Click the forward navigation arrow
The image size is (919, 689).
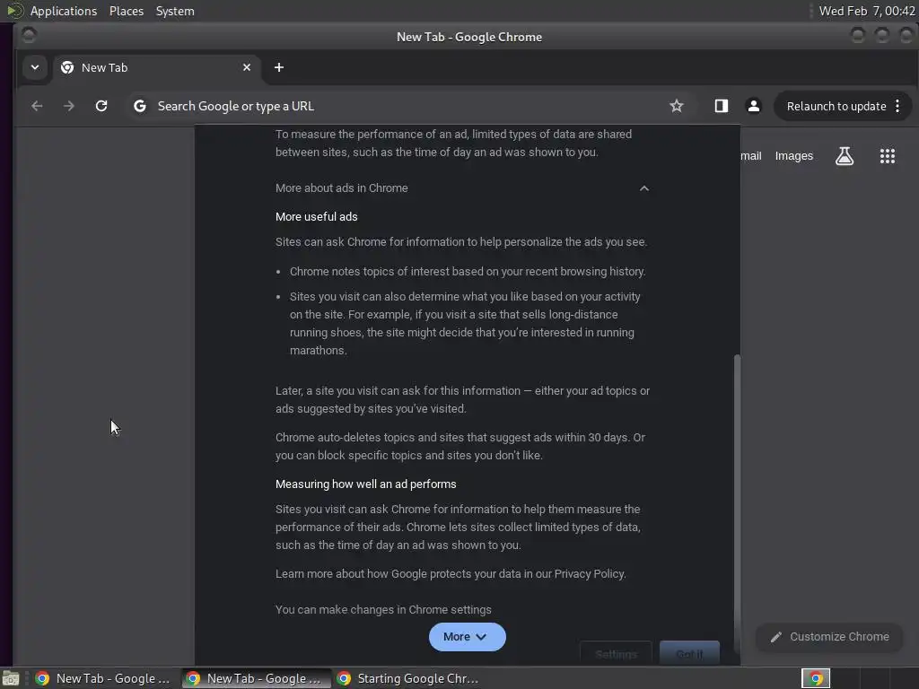69,106
